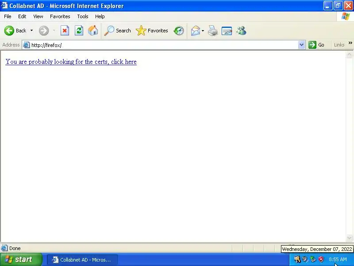Open the Messenger people icon
Image resolution: width=354 pixels, height=266 pixels.
click(x=241, y=31)
